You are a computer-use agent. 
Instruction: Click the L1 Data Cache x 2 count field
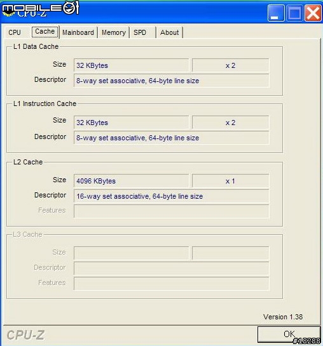230,65
